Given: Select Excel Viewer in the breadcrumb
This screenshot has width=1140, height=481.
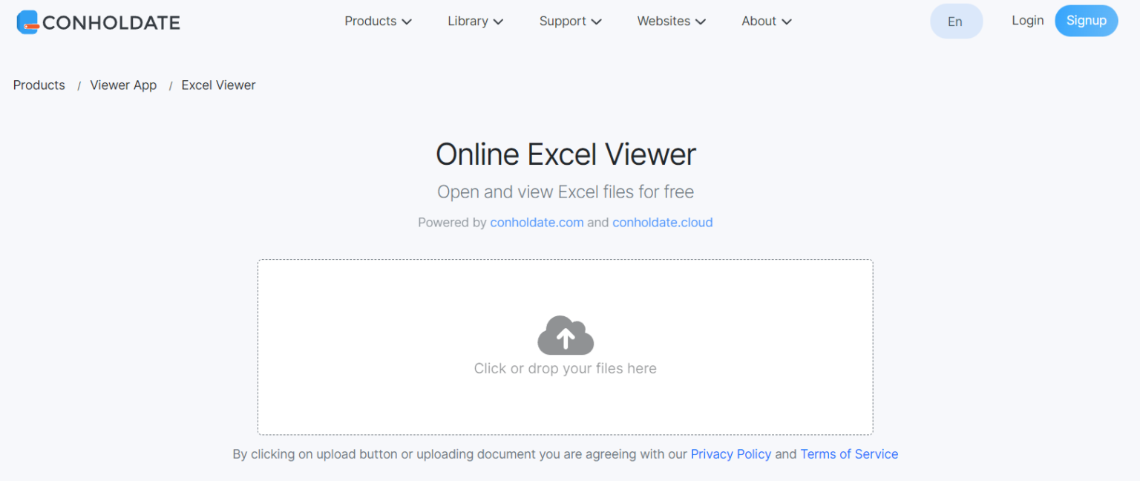Looking at the screenshot, I should pyautogui.click(x=218, y=85).
